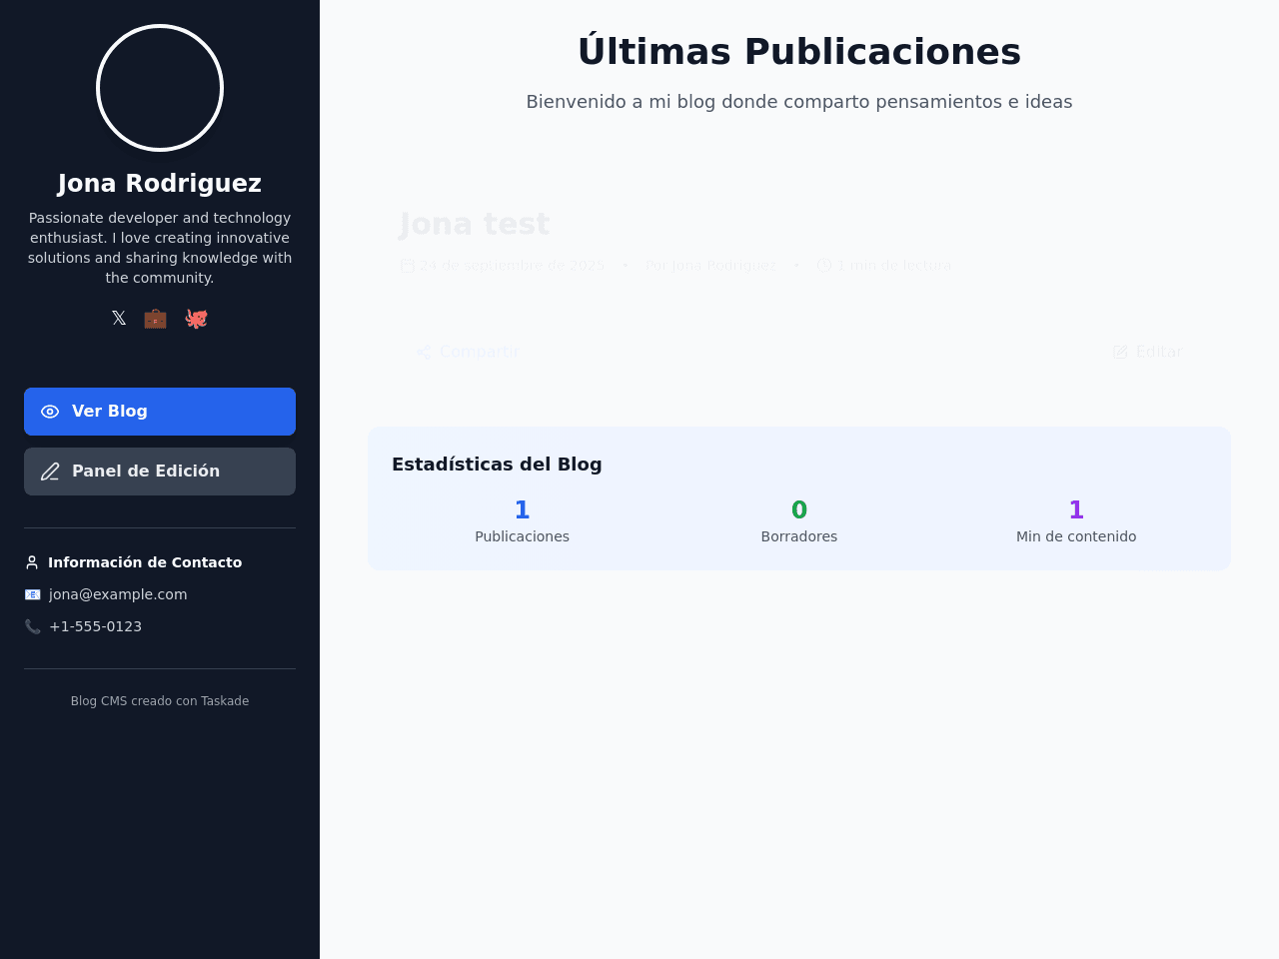Click the Editar button on the post
The image size is (1279, 959).
1147,352
